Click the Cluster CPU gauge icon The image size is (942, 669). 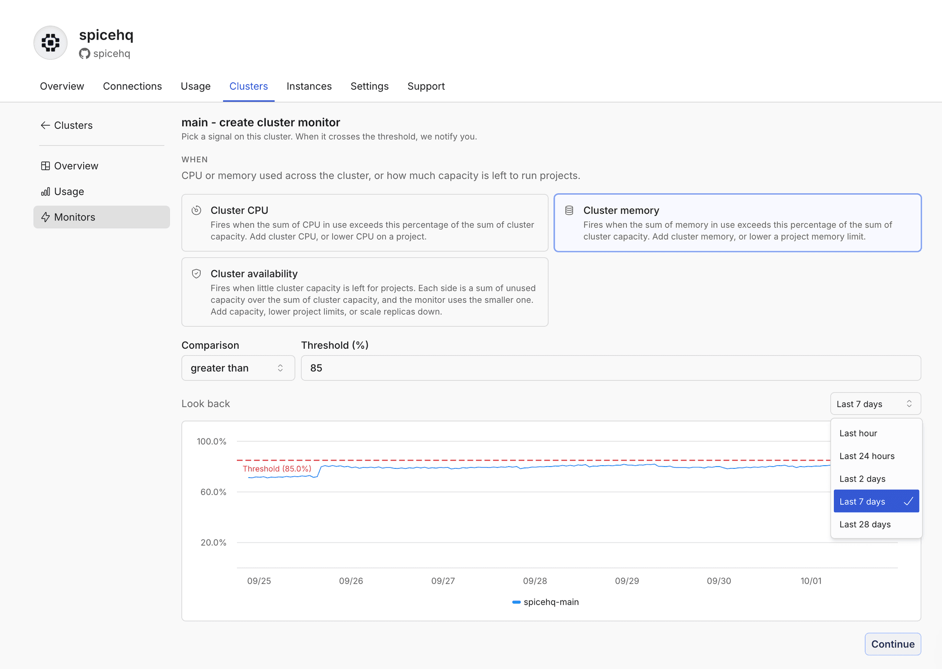pos(196,210)
